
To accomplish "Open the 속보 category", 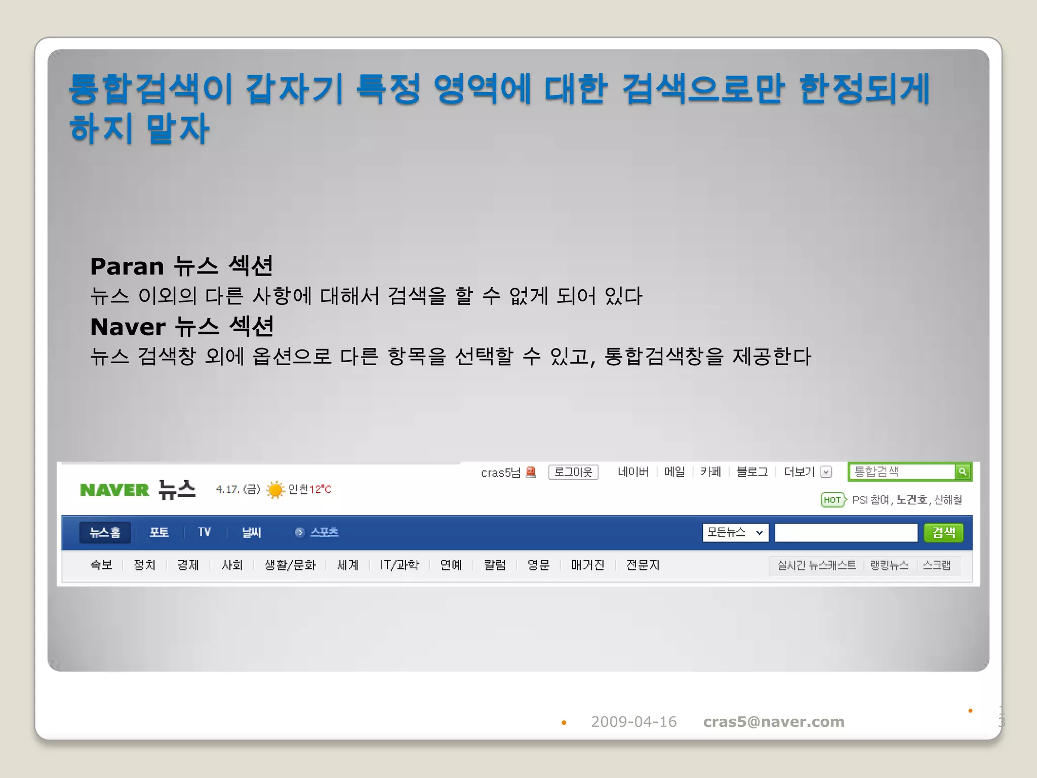I will point(101,565).
